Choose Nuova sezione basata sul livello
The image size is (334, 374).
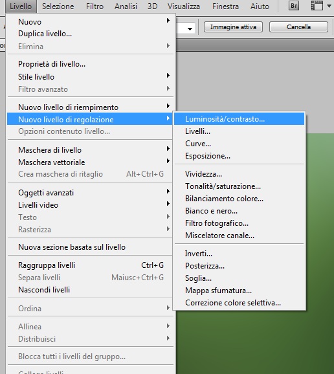coord(91,247)
